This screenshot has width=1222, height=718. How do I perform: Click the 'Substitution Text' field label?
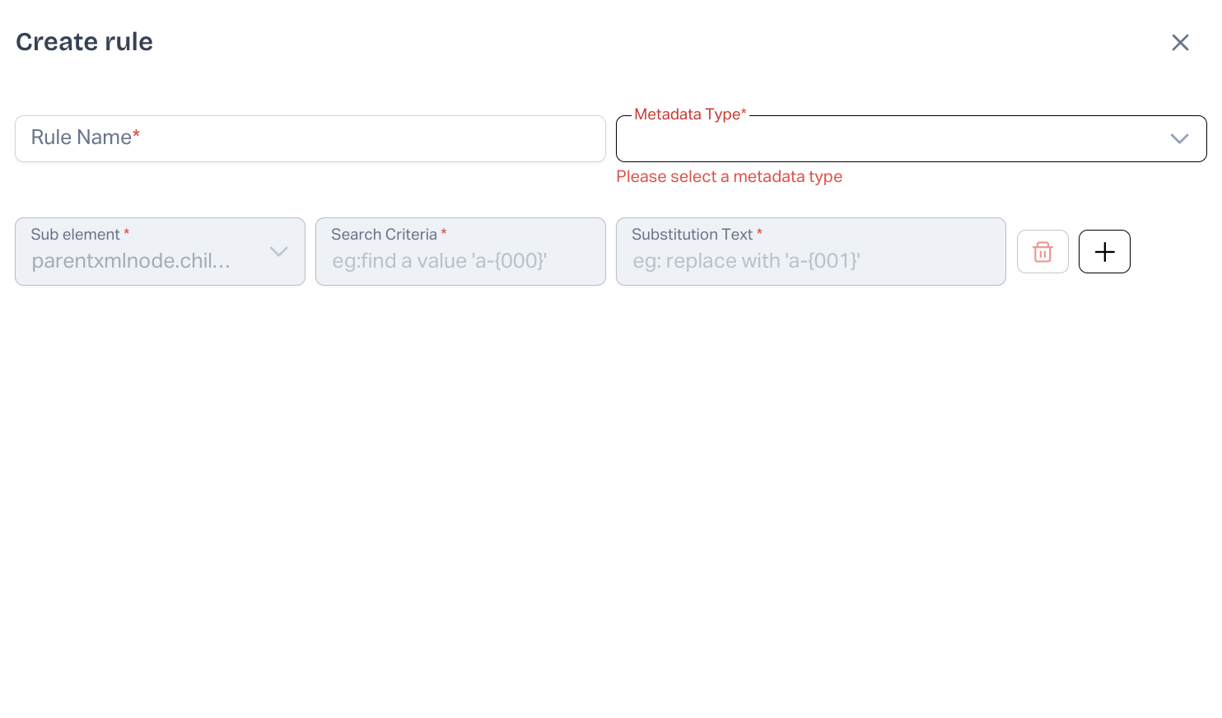(x=692, y=235)
